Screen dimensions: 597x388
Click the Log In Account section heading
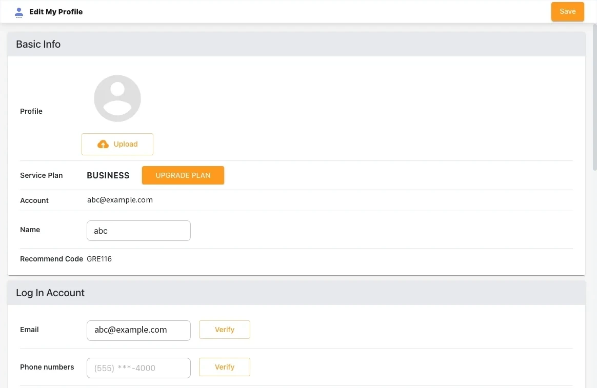50,293
